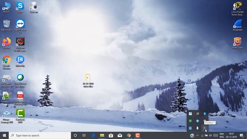Open the clock showing 03-12-2019
Viewport: 247px width, 139px height.
coord(232,136)
